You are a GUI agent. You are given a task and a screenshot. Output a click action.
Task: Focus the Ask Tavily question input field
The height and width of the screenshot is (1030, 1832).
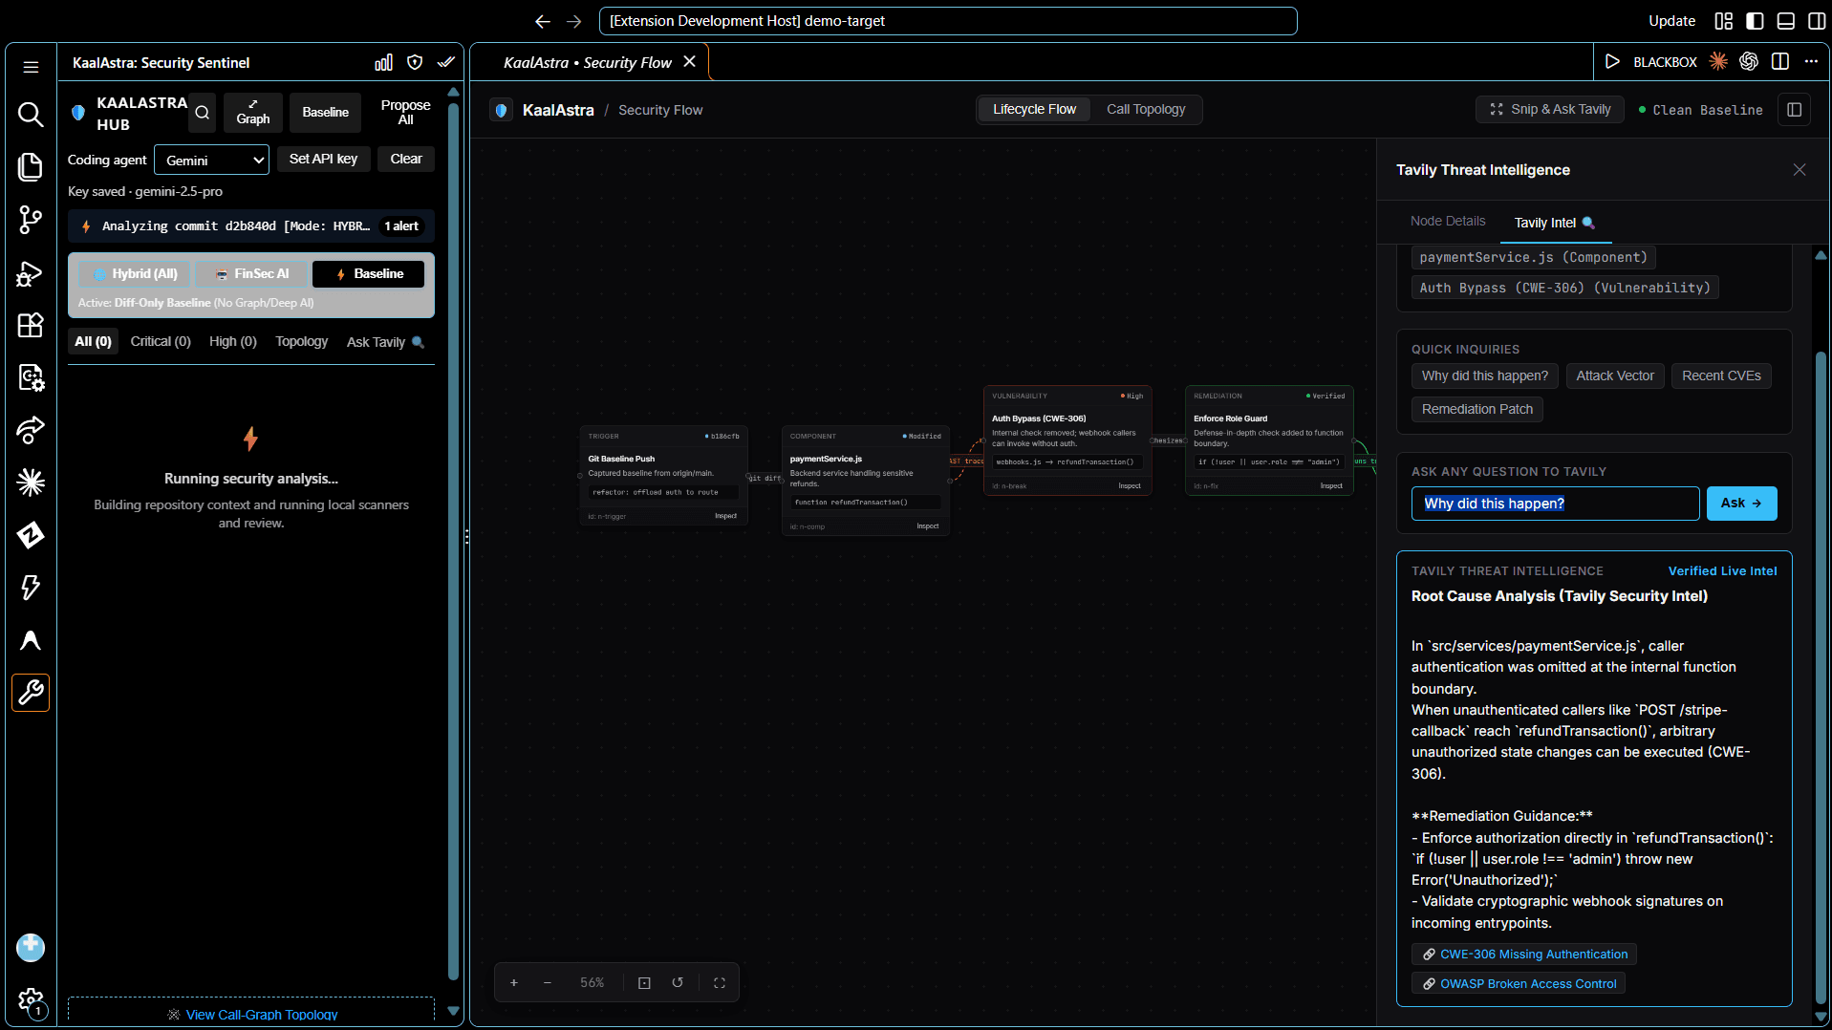[1555, 504]
